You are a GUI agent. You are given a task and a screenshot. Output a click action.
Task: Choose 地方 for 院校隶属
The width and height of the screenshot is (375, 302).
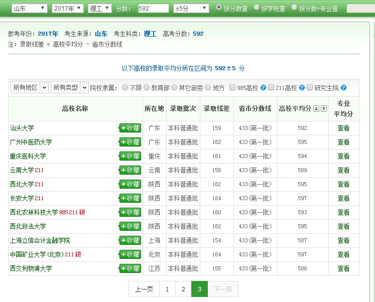click(x=208, y=87)
